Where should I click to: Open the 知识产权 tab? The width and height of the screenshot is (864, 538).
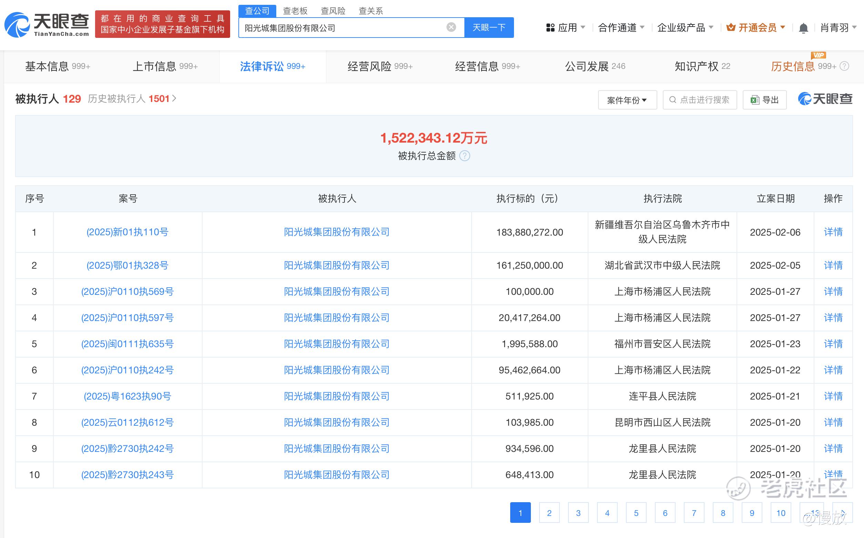[702, 66]
